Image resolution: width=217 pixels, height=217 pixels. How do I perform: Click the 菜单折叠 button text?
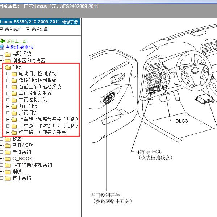40,29
